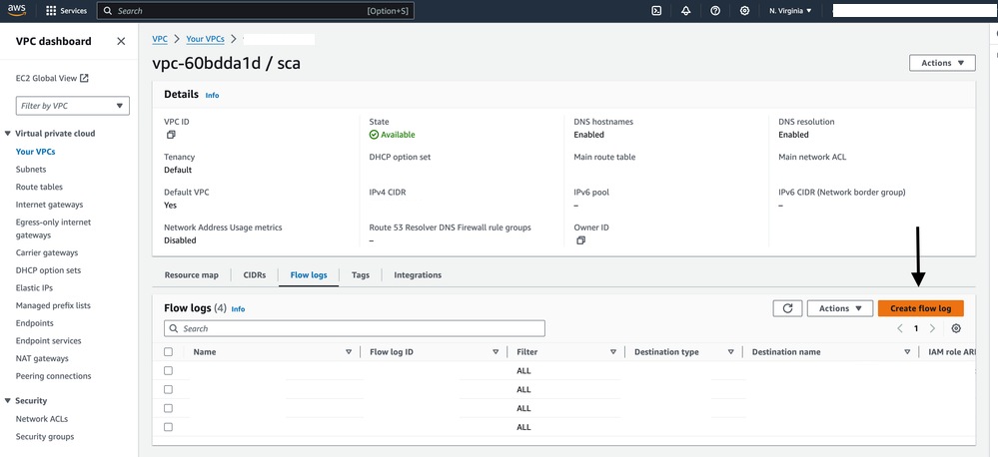Switch to the Integrations tab
Screen dimensions: 998x457
coord(418,275)
